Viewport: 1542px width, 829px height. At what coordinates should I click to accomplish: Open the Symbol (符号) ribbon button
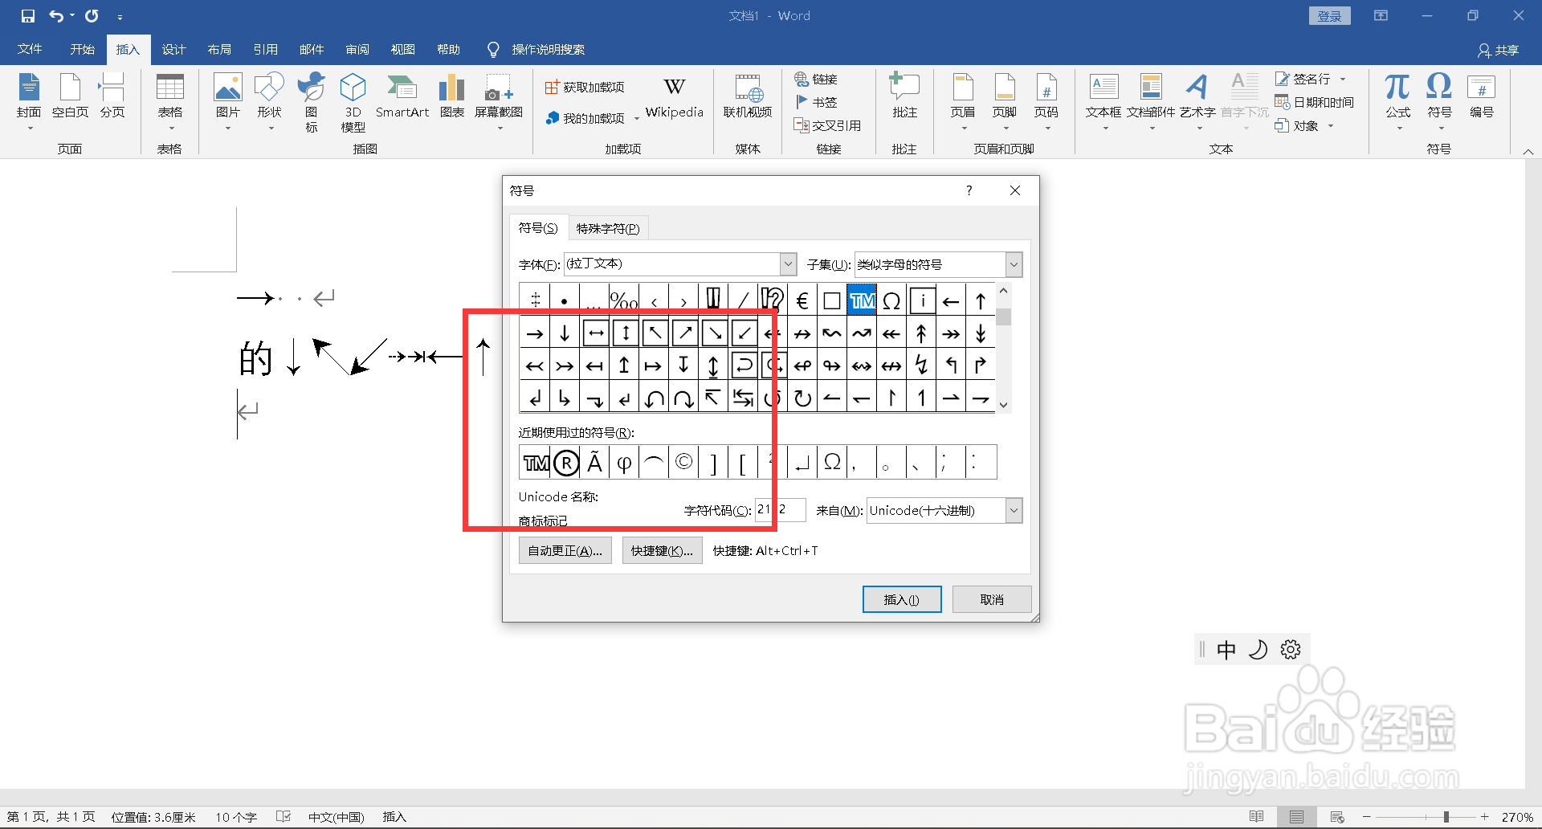coord(1439,103)
